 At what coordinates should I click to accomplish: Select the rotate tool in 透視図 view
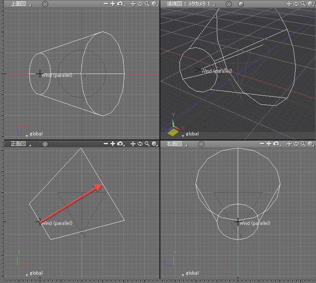296,4
